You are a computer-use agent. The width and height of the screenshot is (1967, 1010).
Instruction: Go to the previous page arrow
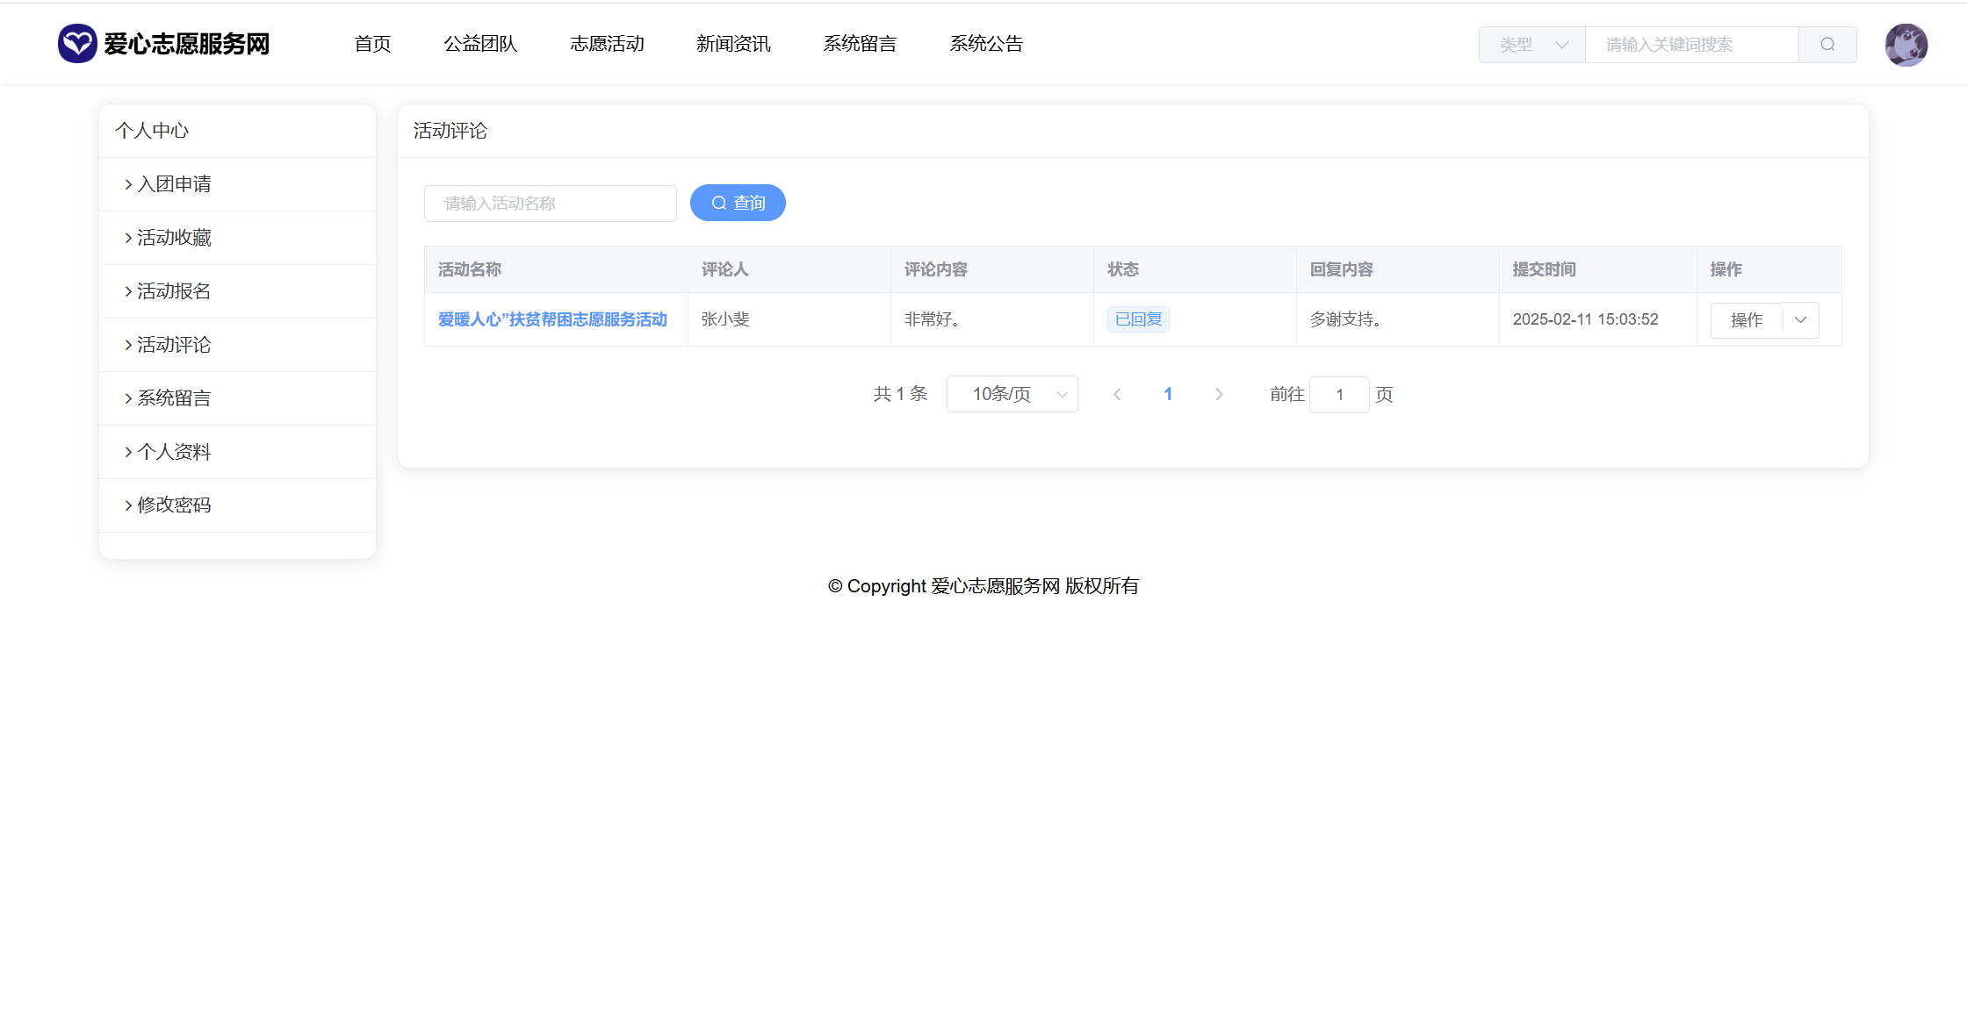click(x=1117, y=395)
